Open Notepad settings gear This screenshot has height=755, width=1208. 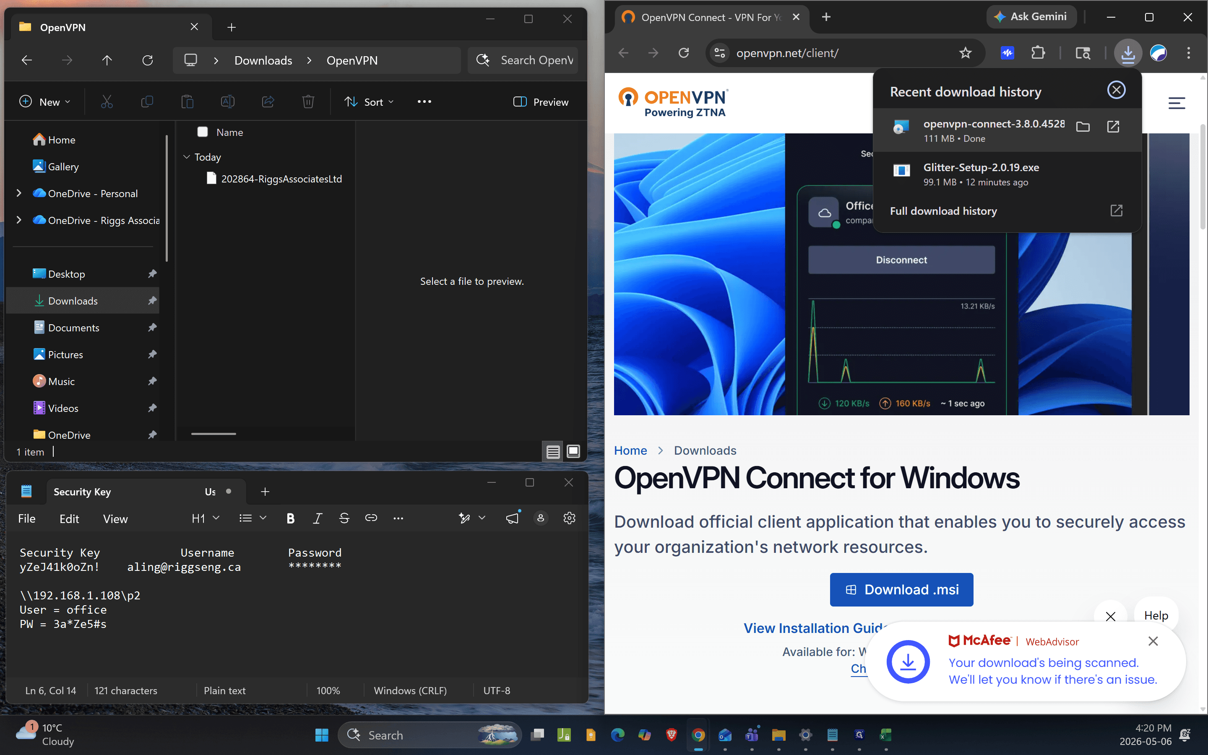(x=569, y=518)
